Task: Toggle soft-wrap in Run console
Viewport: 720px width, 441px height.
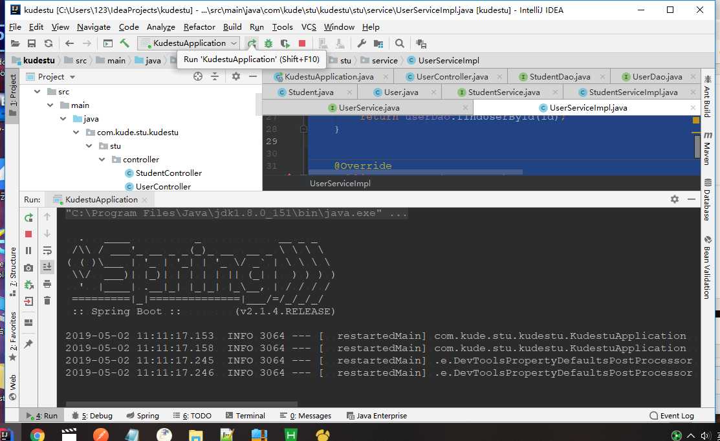Action: [x=47, y=250]
